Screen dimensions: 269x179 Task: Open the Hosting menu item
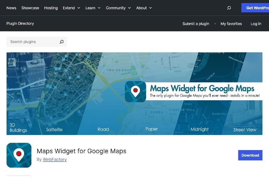pos(51,8)
